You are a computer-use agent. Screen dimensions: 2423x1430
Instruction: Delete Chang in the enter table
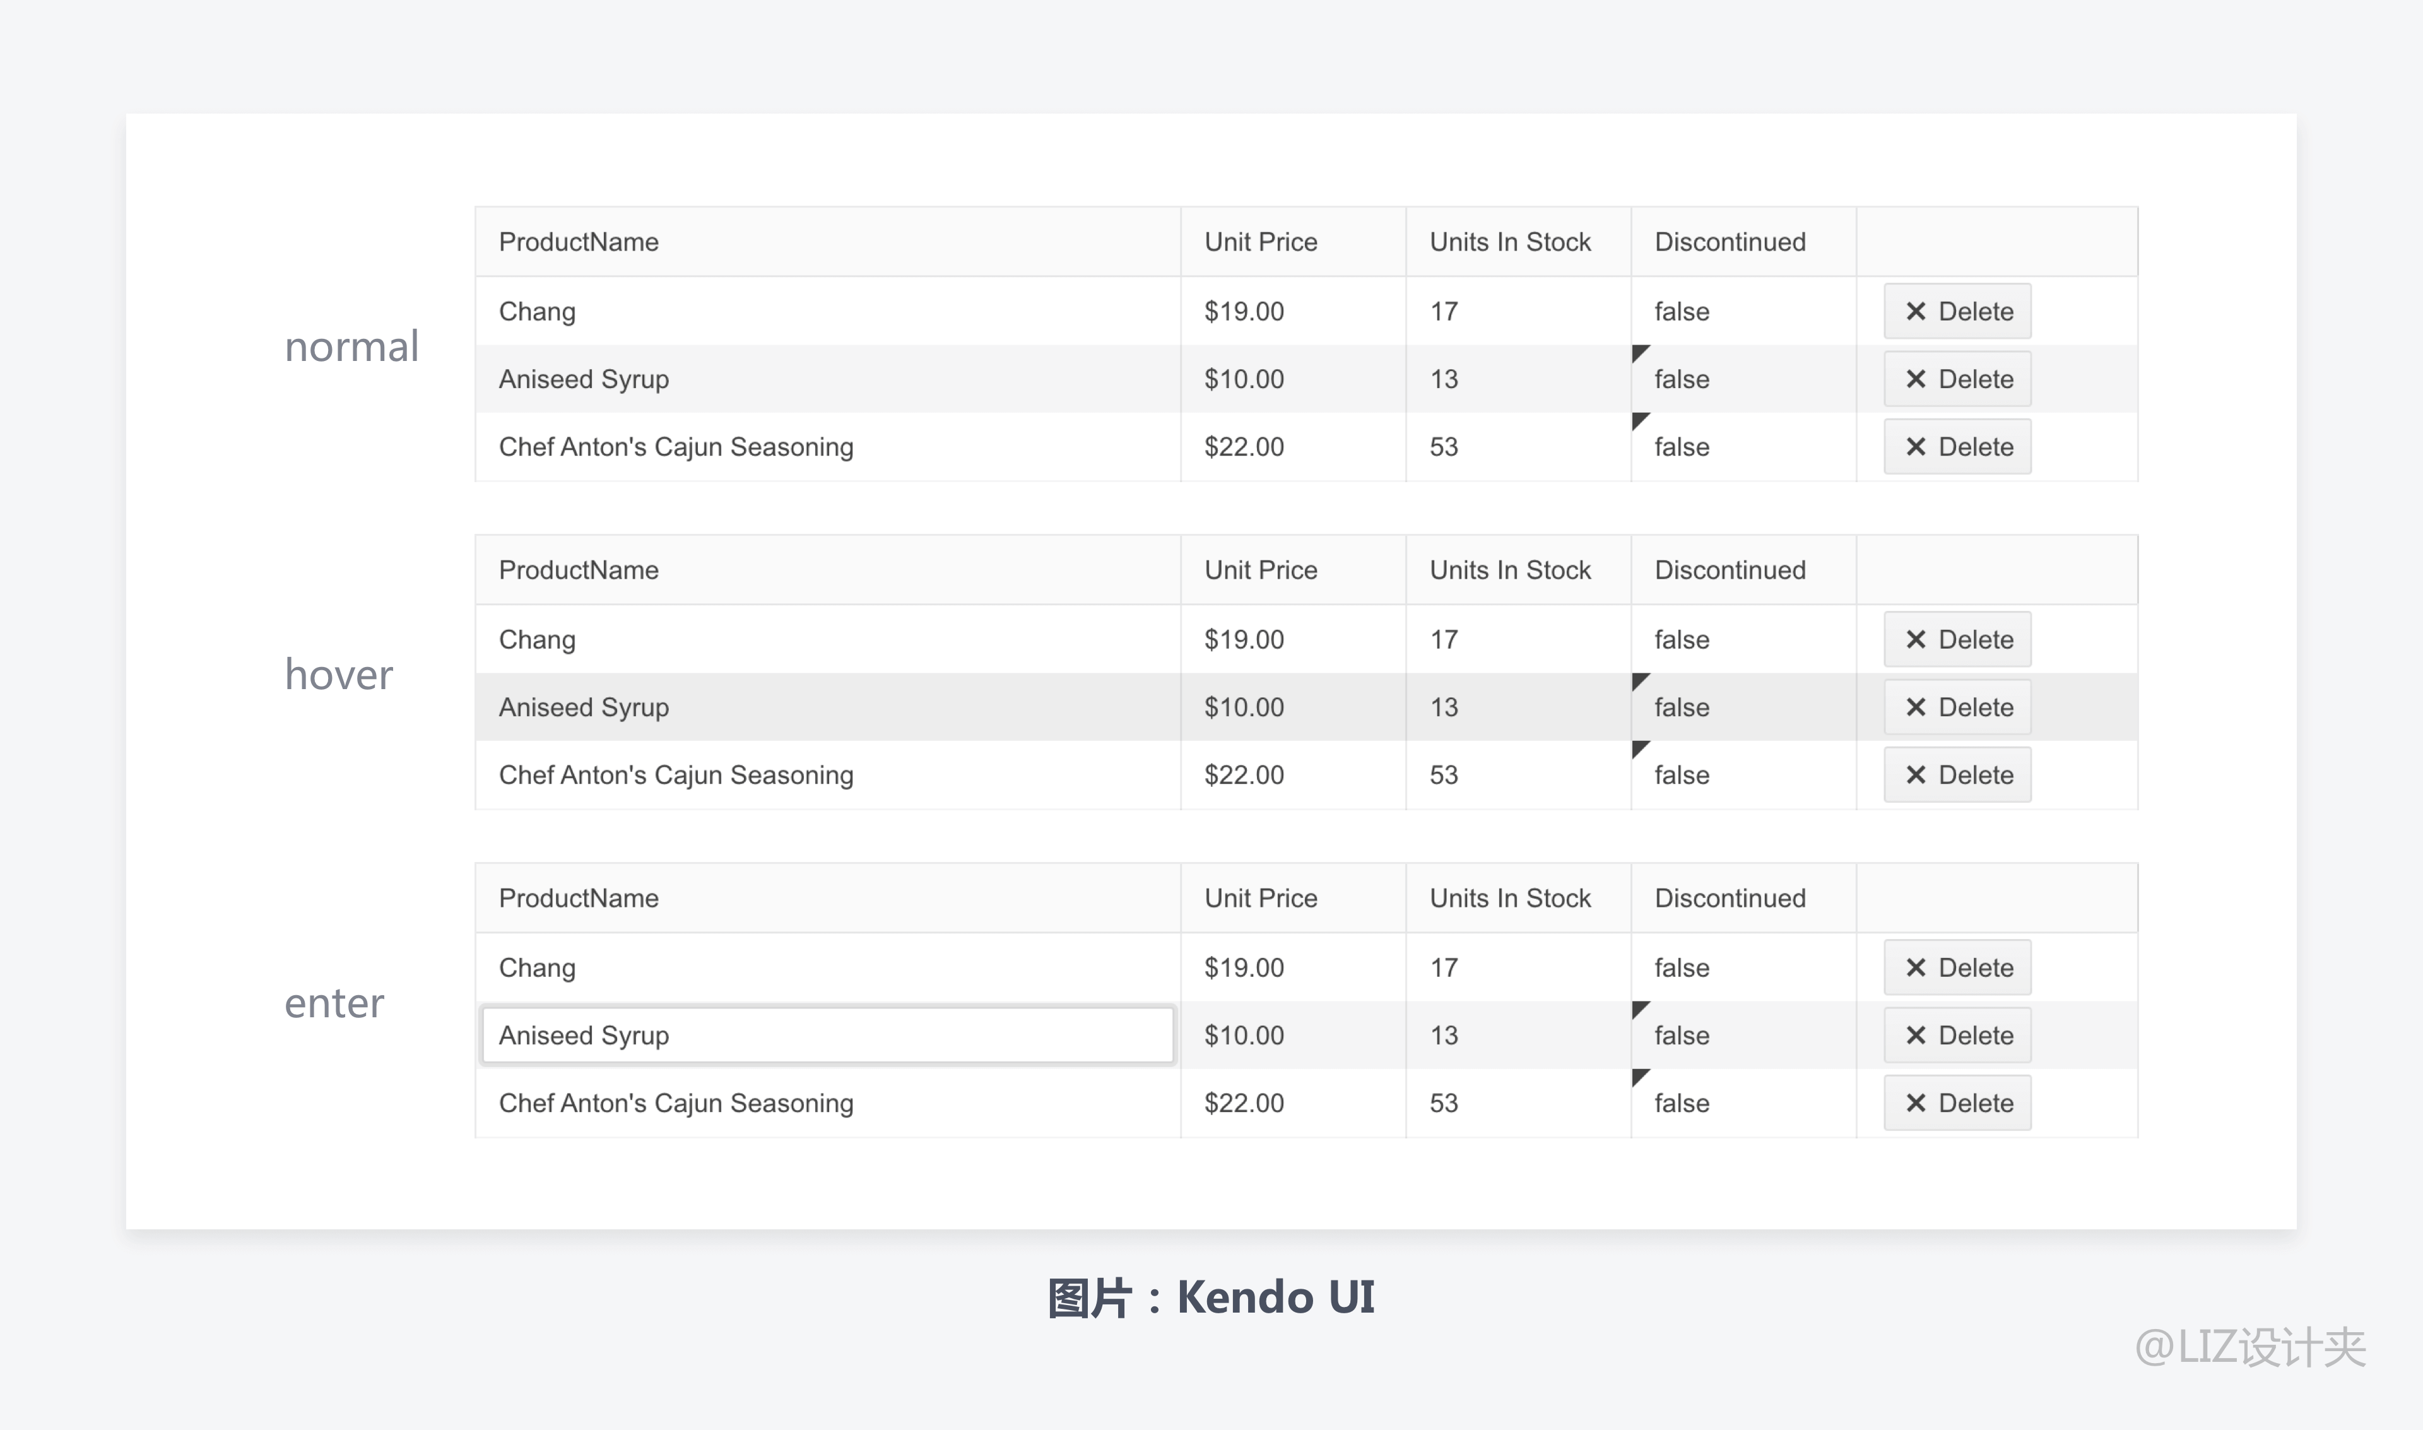1957,967
